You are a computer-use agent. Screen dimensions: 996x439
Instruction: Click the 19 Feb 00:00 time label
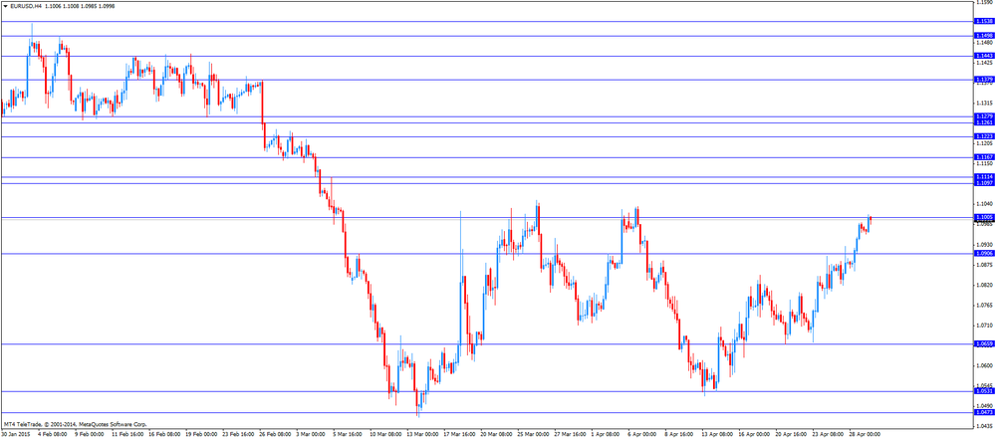[x=199, y=435]
